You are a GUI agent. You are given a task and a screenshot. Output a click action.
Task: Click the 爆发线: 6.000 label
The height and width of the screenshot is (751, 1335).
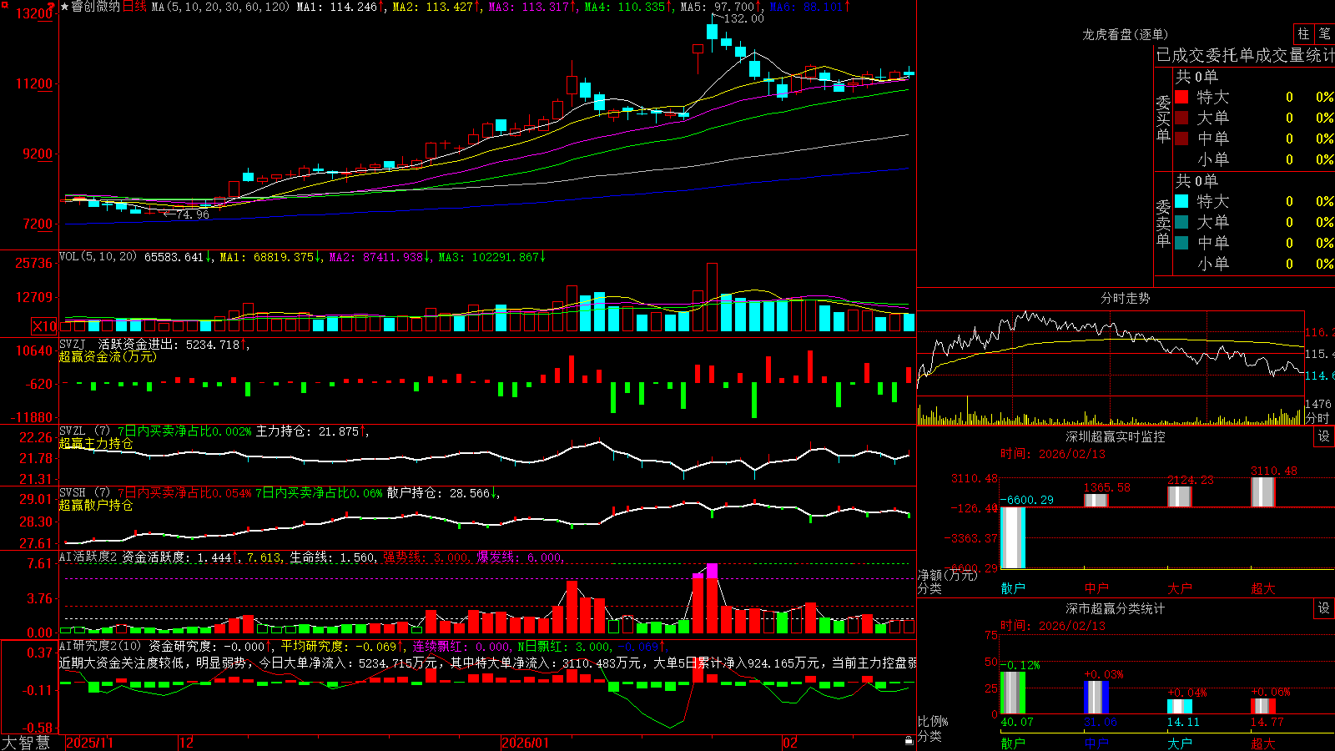pos(520,557)
